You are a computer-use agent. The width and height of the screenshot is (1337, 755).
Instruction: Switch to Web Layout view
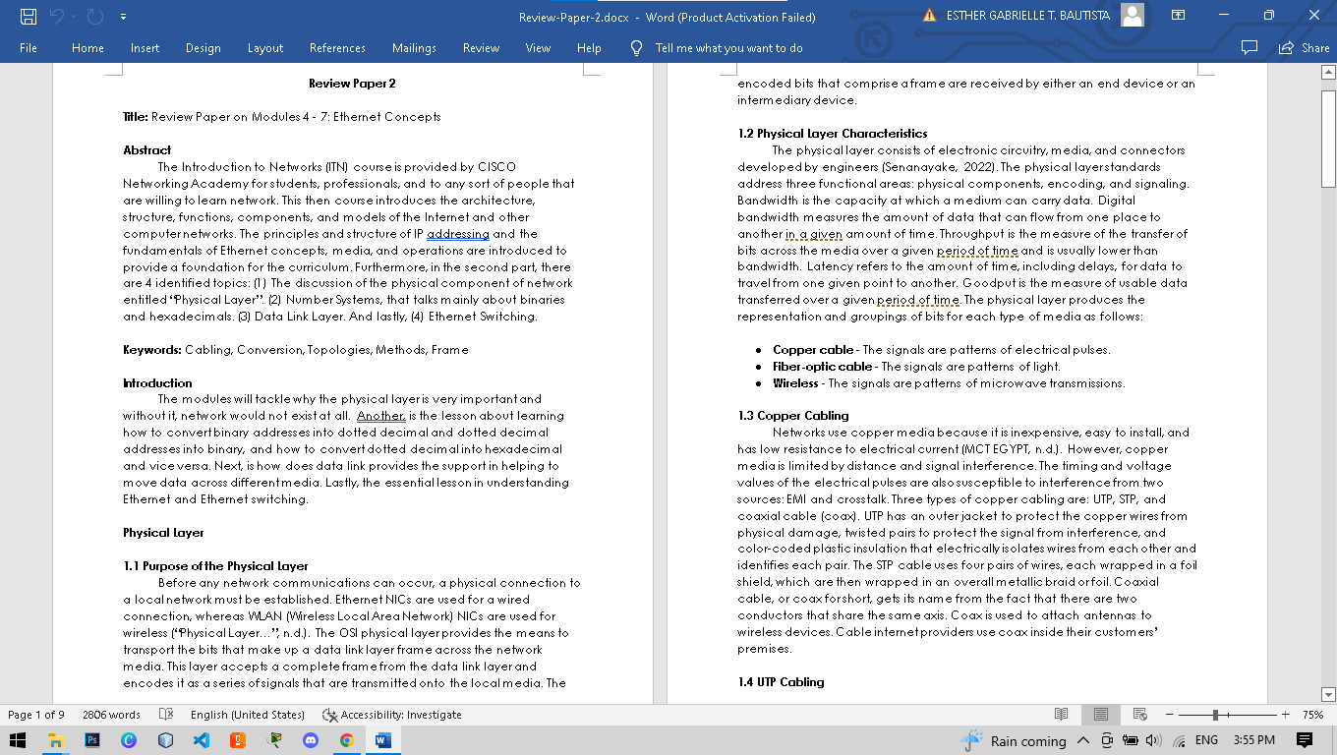tap(1140, 715)
